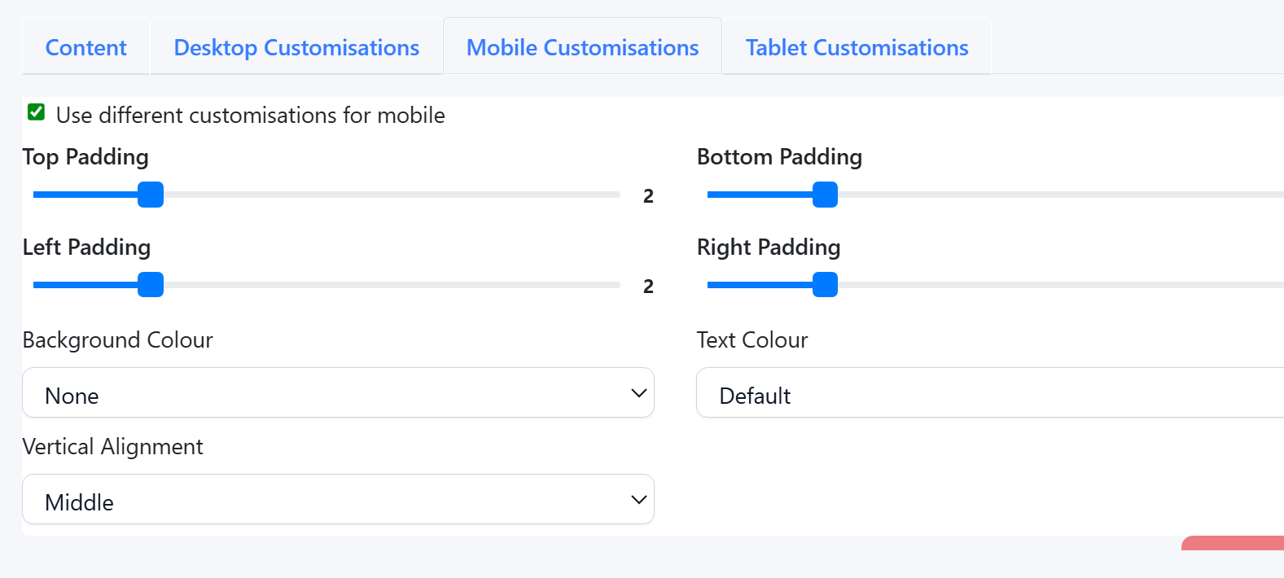The width and height of the screenshot is (1284, 578).
Task: Uncheck the different customisations for mobile checkbox
Action: [x=37, y=112]
